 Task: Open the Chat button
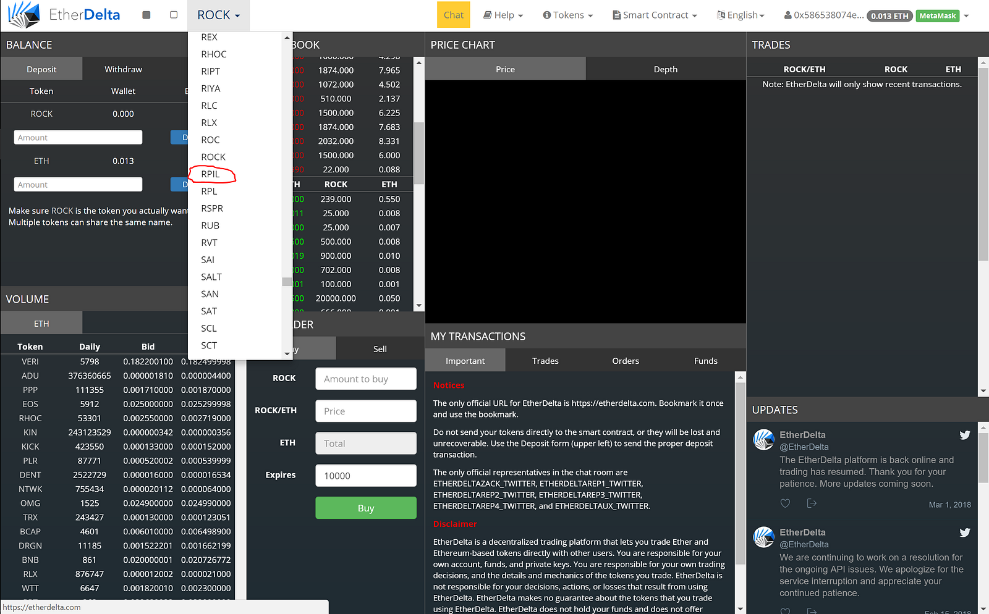coord(454,15)
